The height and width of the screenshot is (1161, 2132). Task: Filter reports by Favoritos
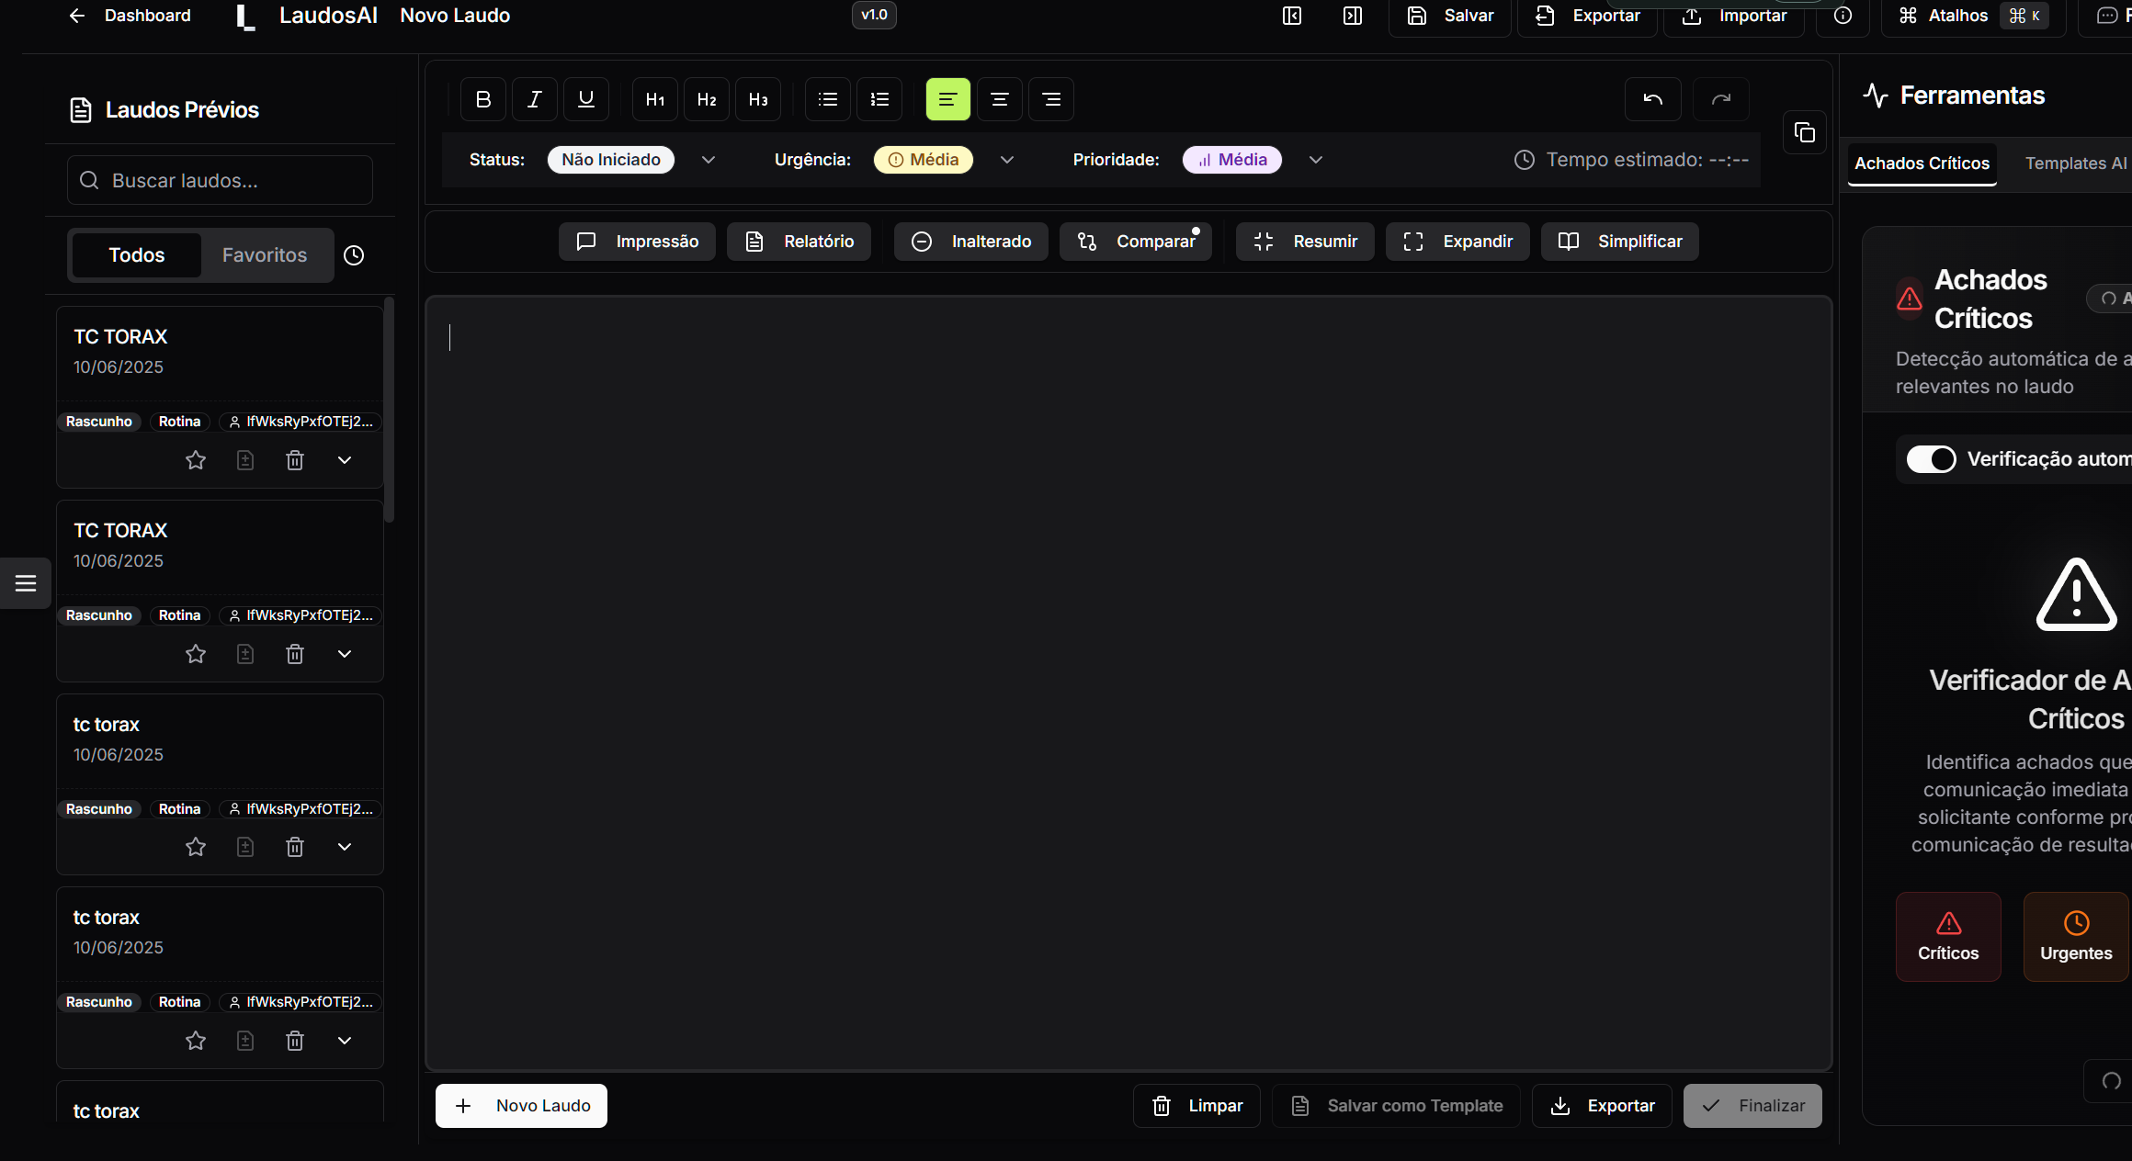pyautogui.click(x=265, y=255)
